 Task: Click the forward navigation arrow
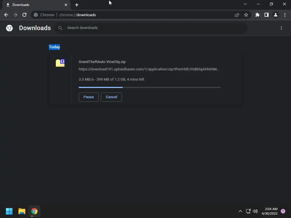point(15,15)
